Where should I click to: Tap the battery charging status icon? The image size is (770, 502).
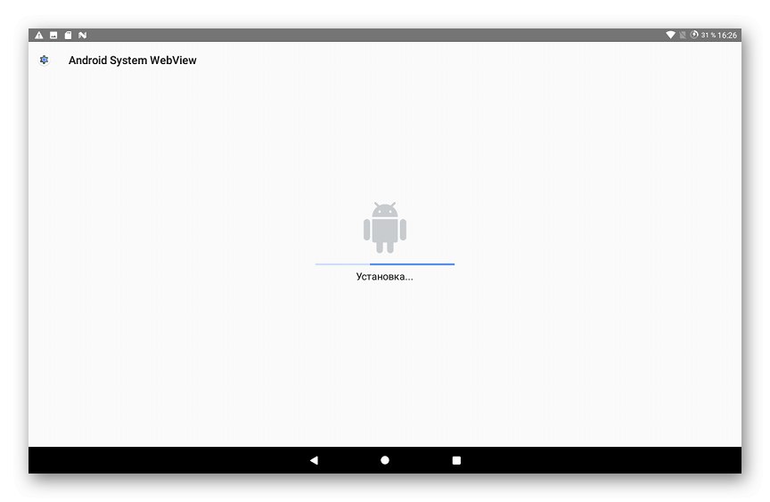click(x=694, y=35)
